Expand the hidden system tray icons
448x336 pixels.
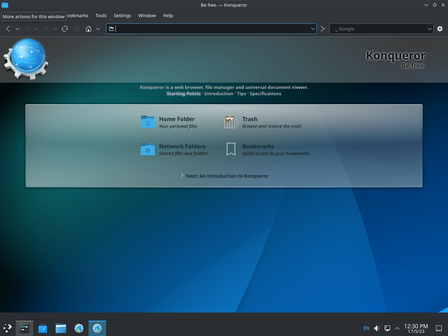[397, 328]
